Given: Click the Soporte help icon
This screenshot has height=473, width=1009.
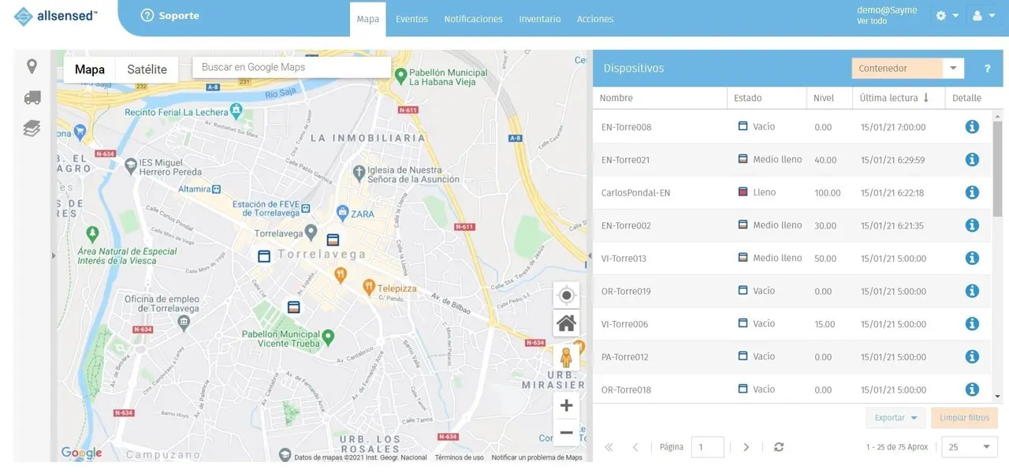Looking at the screenshot, I should click(147, 14).
